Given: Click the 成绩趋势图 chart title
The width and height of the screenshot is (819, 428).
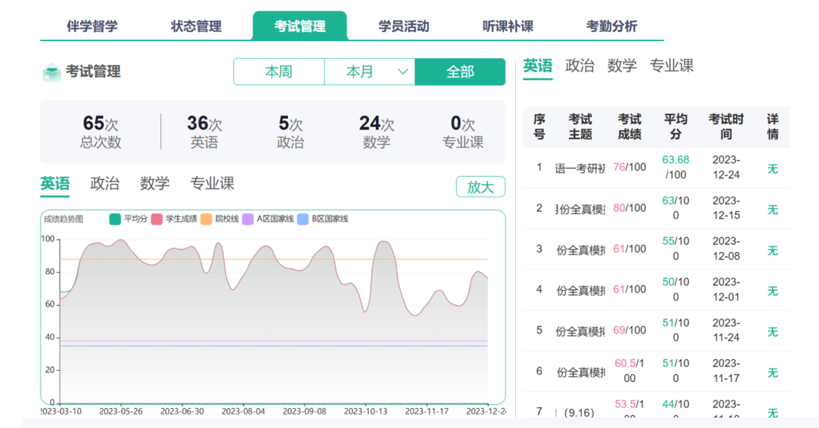Looking at the screenshot, I should pos(63,220).
